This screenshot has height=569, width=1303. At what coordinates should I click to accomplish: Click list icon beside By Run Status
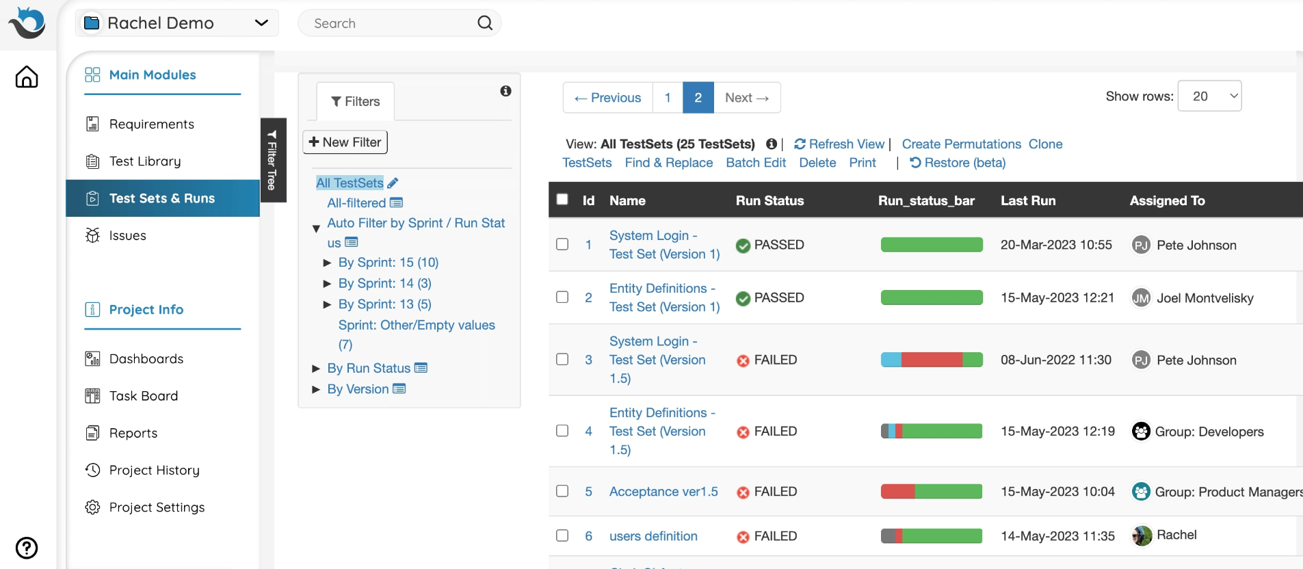tap(421, 368)
